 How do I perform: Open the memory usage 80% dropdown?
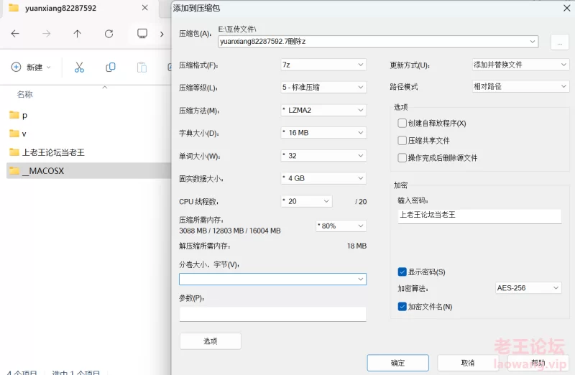coord(341,226)
